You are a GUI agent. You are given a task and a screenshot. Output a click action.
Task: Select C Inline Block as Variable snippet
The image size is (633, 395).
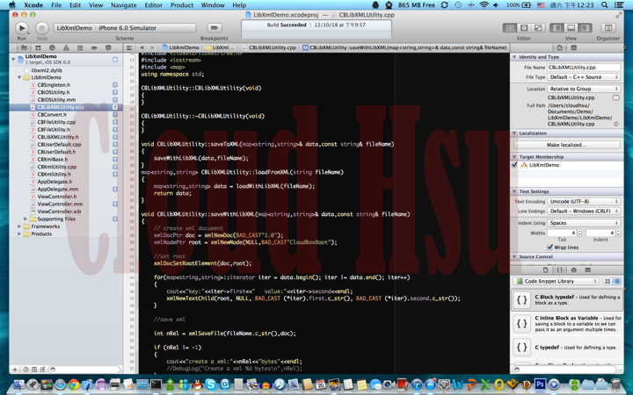(x=566, y=323)
